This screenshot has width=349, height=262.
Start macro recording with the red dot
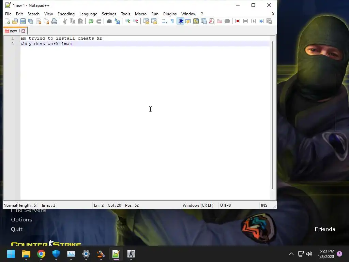pos(238,21)
